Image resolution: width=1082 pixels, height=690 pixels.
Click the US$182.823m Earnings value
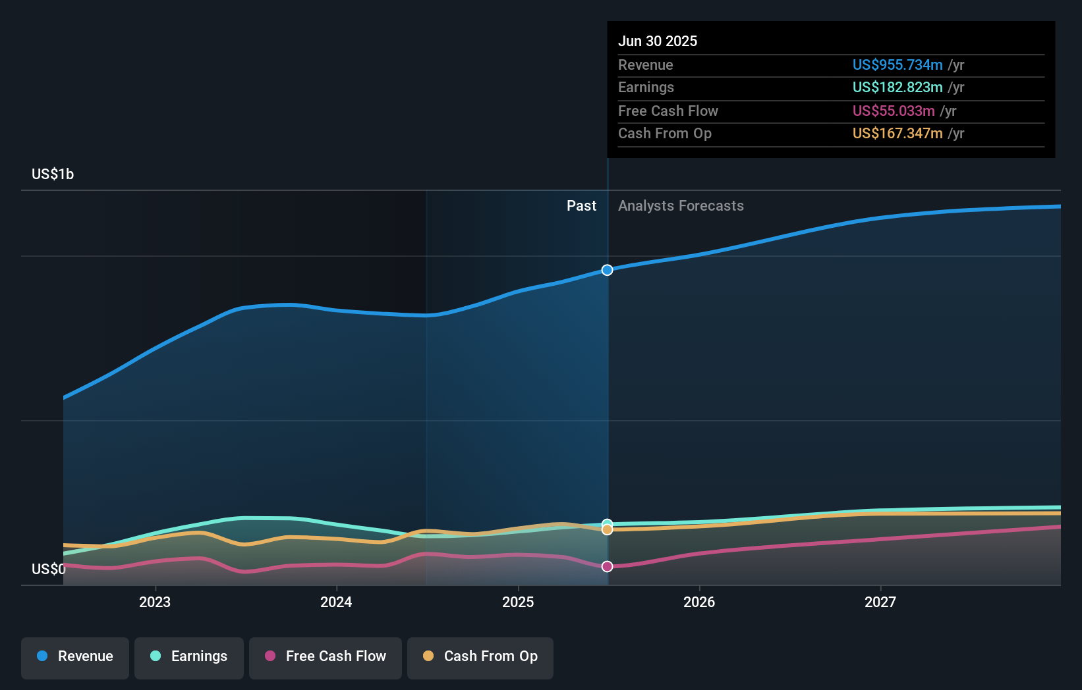(x=897, y=87)
